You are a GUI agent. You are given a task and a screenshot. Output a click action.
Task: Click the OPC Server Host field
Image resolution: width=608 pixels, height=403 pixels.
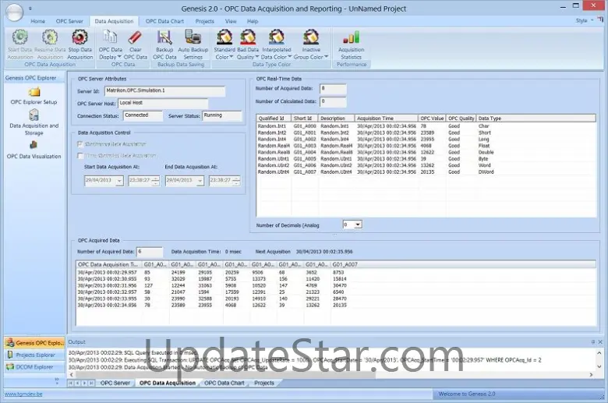click(163, 104)
